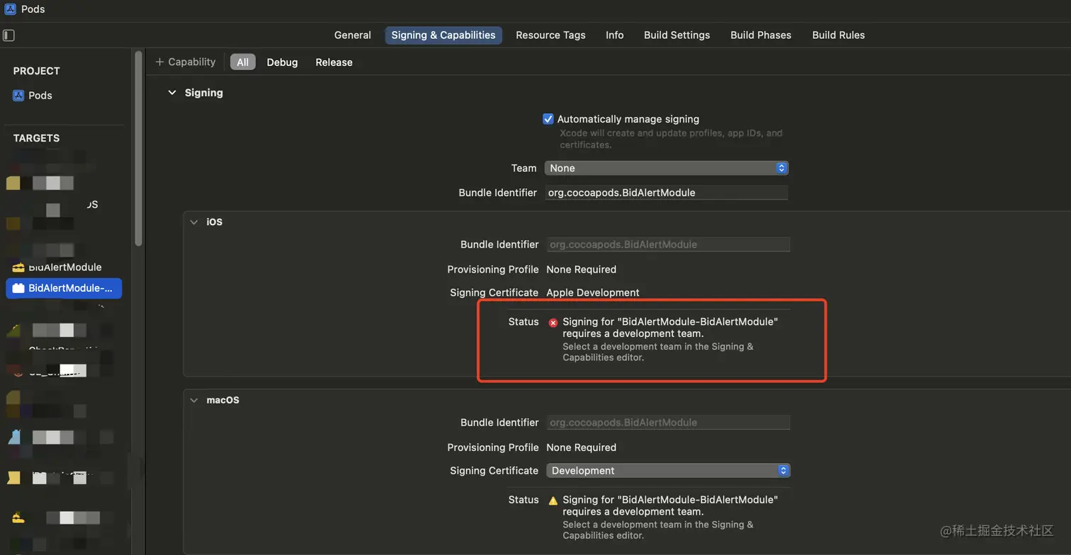Image resolution: width=1071 pixels, height=555 pixels.
Task: Click the red error status icon under iOS
Action: [x=553, y=322]
